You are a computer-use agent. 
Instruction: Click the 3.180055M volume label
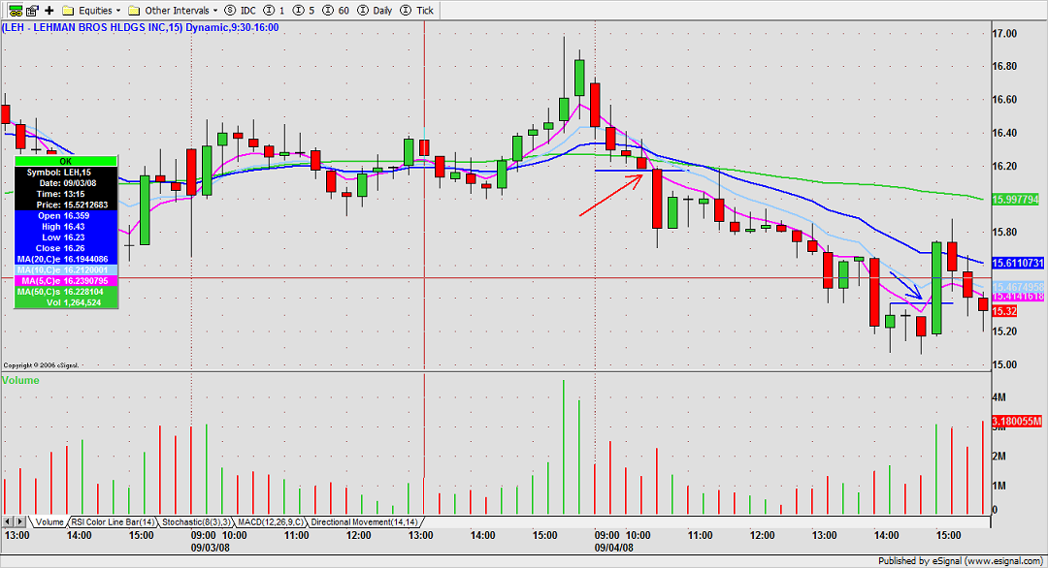click(1017, 422)
